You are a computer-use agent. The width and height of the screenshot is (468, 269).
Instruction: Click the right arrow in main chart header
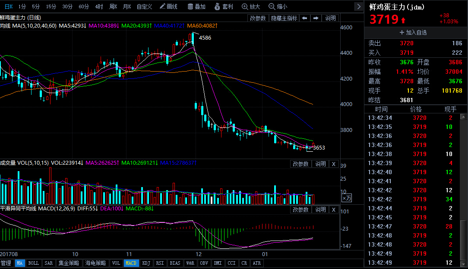point(316,18)
